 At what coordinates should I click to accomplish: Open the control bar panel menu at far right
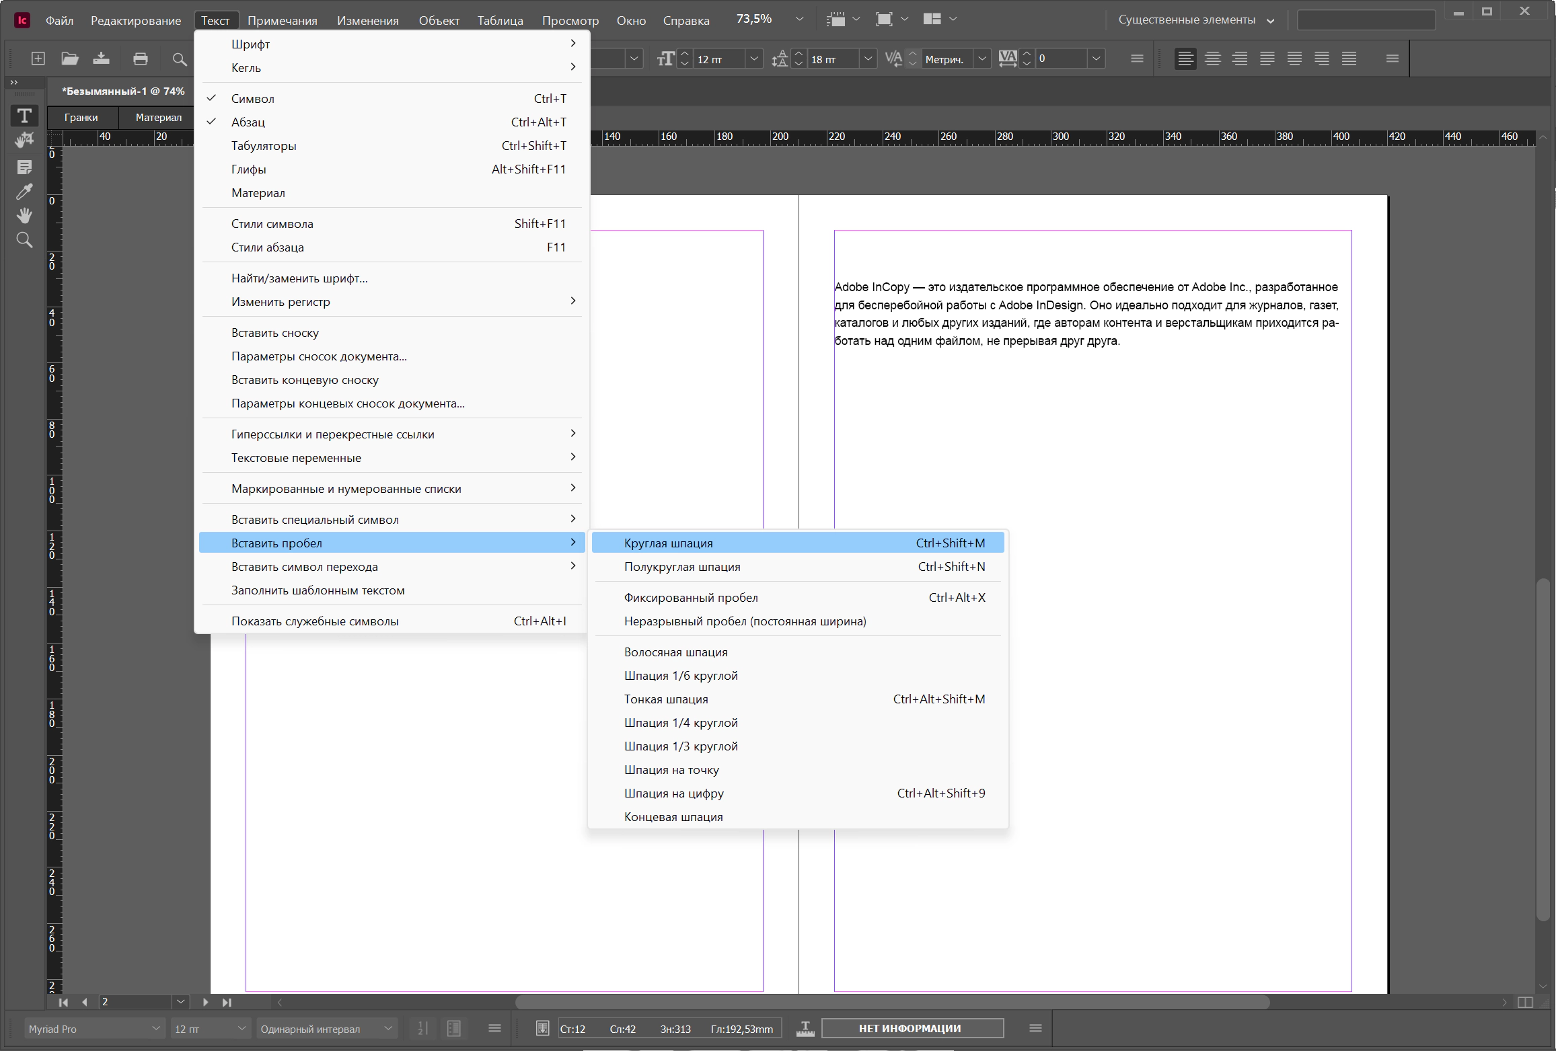(1393, 59)
